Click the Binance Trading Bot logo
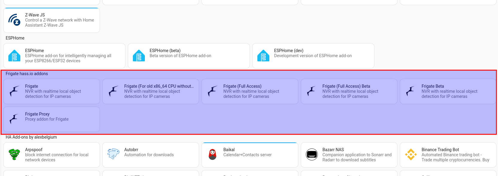 point(411,154)
